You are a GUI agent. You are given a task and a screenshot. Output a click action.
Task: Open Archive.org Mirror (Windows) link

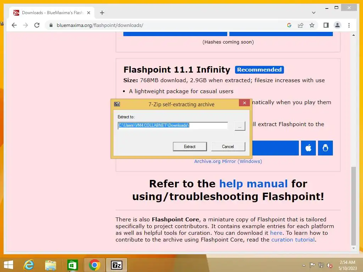228,161
